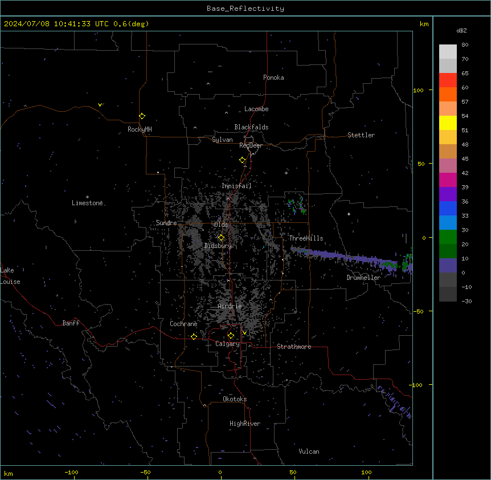The height and width of the screenshot is (480, 491).
Task: Click the white caret marker west of Lacombe
Action: [226, 113]
